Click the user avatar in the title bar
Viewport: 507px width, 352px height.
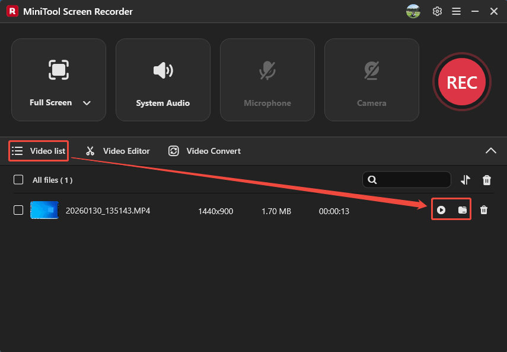point(413,11)
